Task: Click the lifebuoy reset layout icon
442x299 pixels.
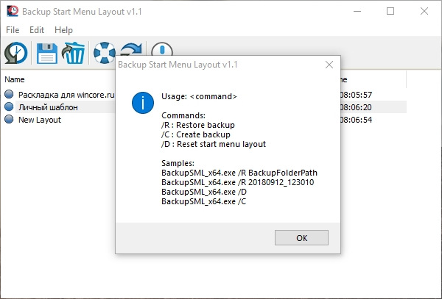Action: (105, 53)
